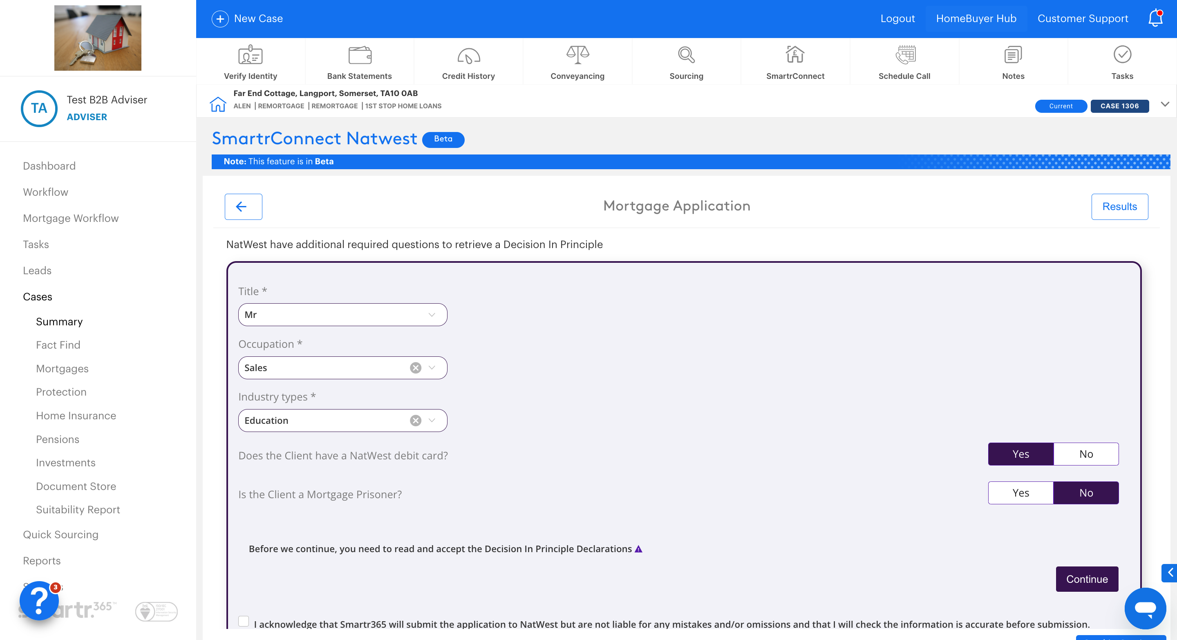
Task: Click the TA adviser avatar
Action: point(39,108)
